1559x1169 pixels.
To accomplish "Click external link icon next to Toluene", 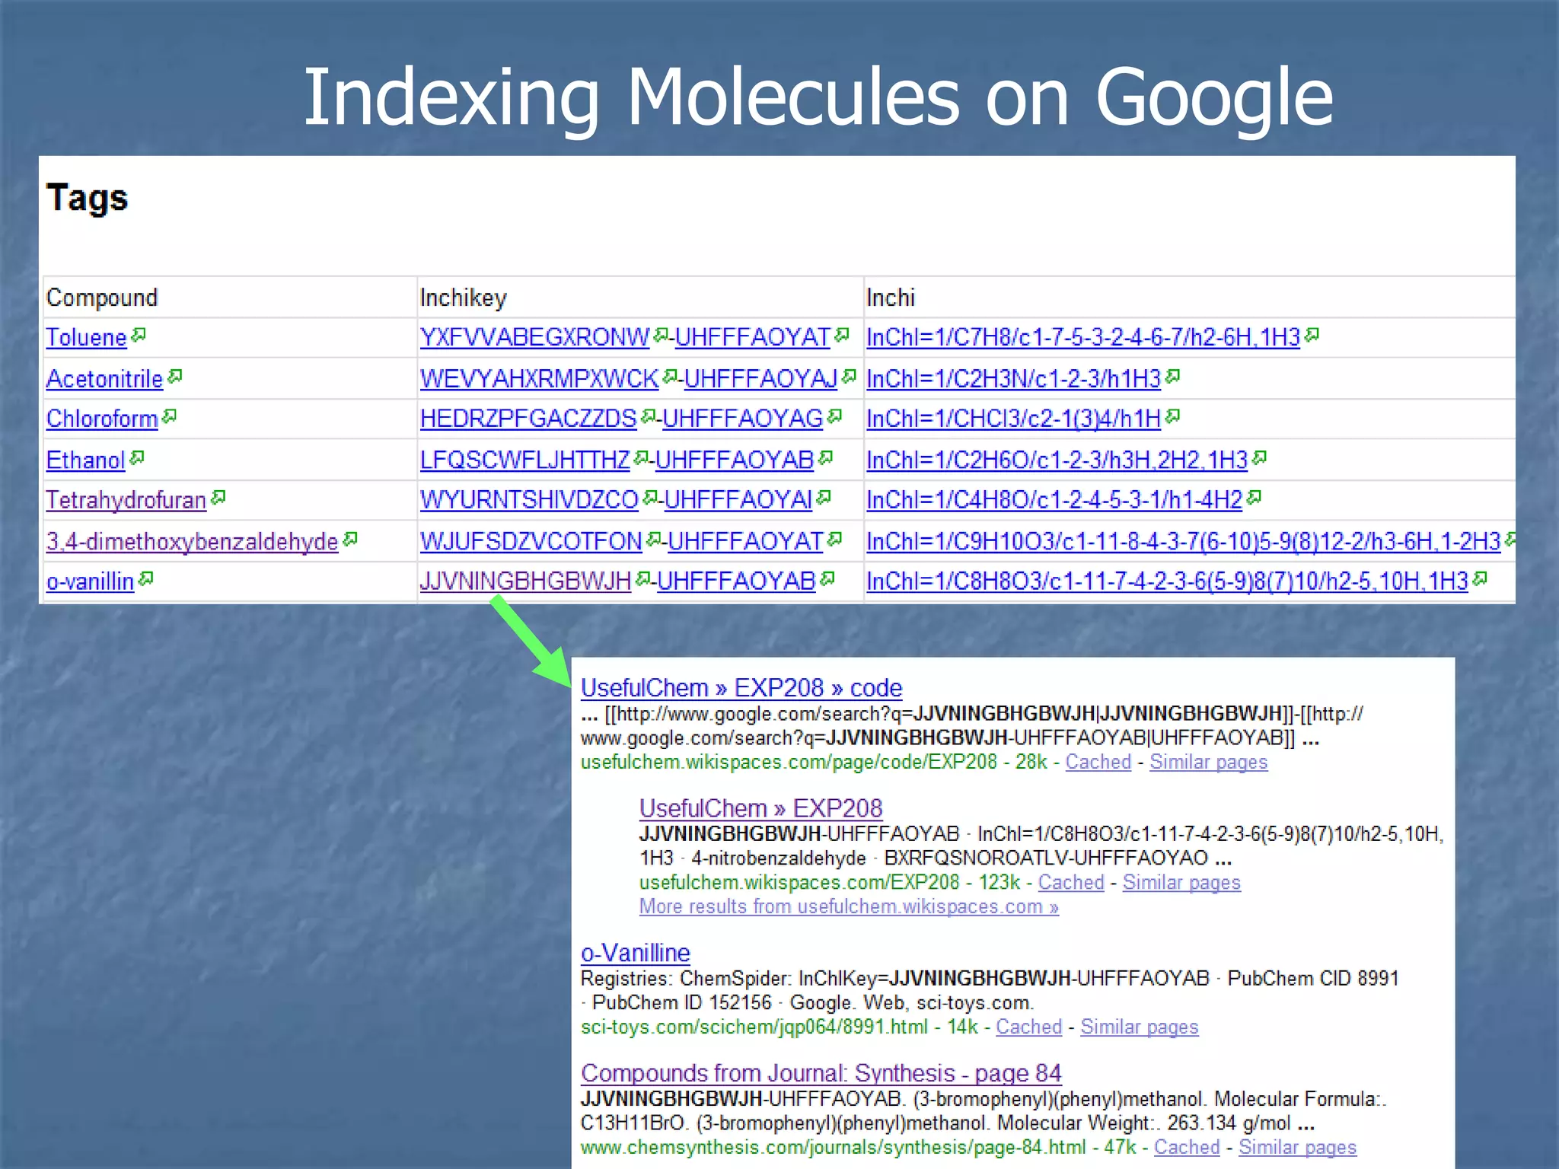I will tap(139, 334).
